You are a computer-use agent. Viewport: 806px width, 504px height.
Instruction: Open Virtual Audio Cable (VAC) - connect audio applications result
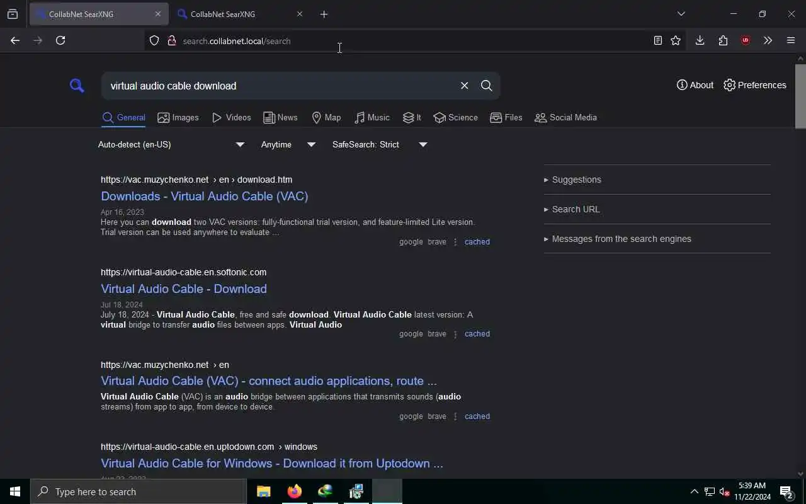coord(269,381)
